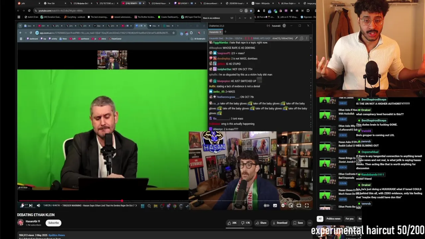Bookmark this page star icon

pyautogui.click(x=251, y=11)
